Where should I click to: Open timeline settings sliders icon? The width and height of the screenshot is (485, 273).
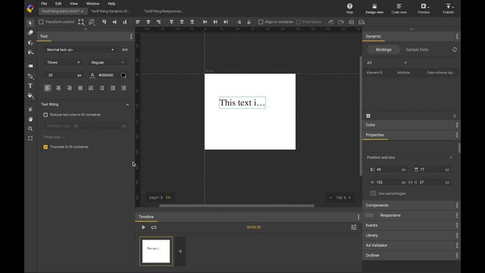point(353,227)
